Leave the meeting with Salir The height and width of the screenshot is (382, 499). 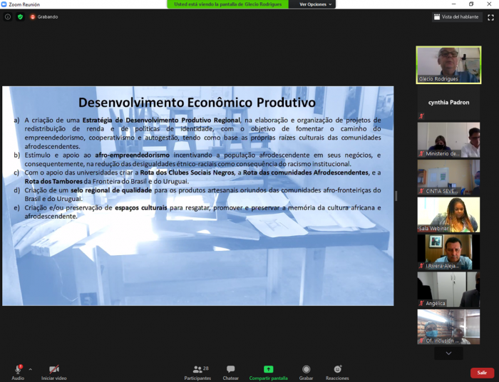pyautogui.click(x=482, y=373)
